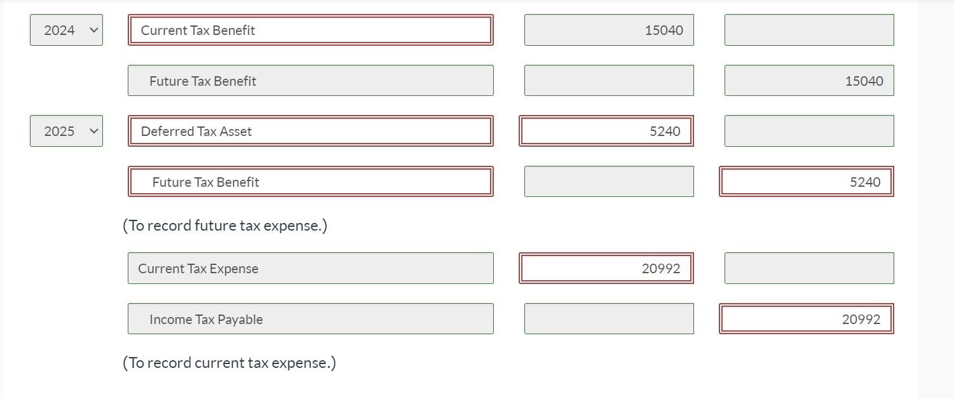Click the empty credit field beside Current Tax Expense

tap(808, 267)
